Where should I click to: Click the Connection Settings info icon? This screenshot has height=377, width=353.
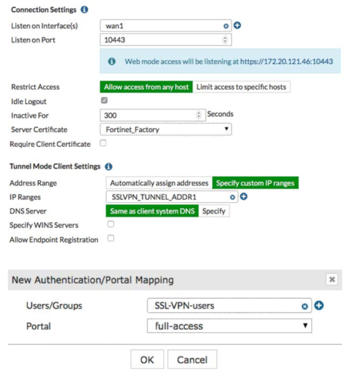84,9
